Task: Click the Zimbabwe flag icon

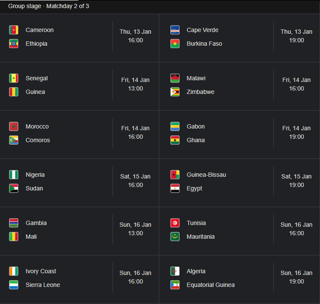Action: (175, 92)
